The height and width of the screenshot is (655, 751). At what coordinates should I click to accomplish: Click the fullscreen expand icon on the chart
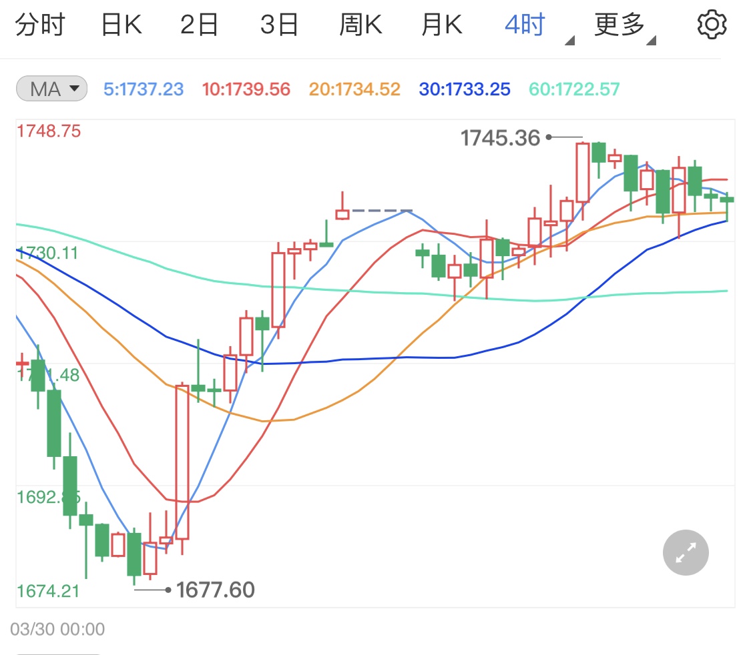tap(685, 552)
